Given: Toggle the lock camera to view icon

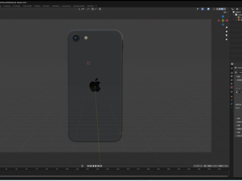Looking at the screenshot, I should (226, 39).
